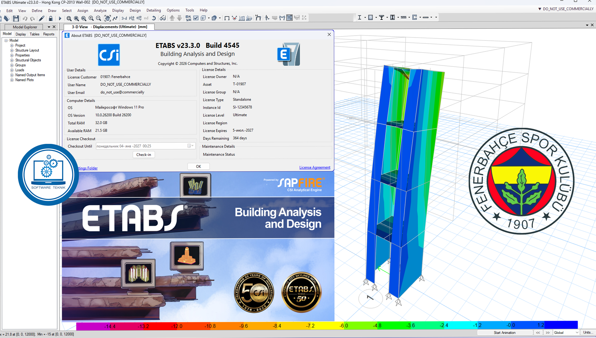This screenshot has width=596, height=338.
Task: Click the Move Down in List arrow
Action: (180, 18)
